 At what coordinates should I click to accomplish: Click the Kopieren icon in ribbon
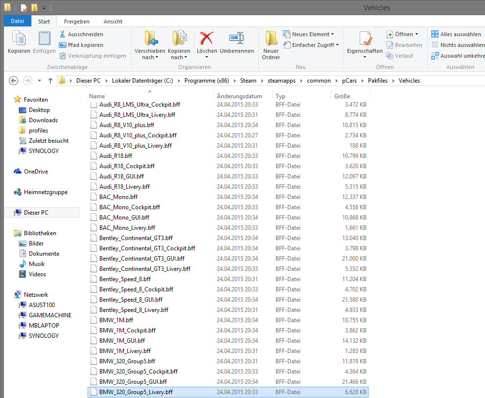[x=19, y=39]
